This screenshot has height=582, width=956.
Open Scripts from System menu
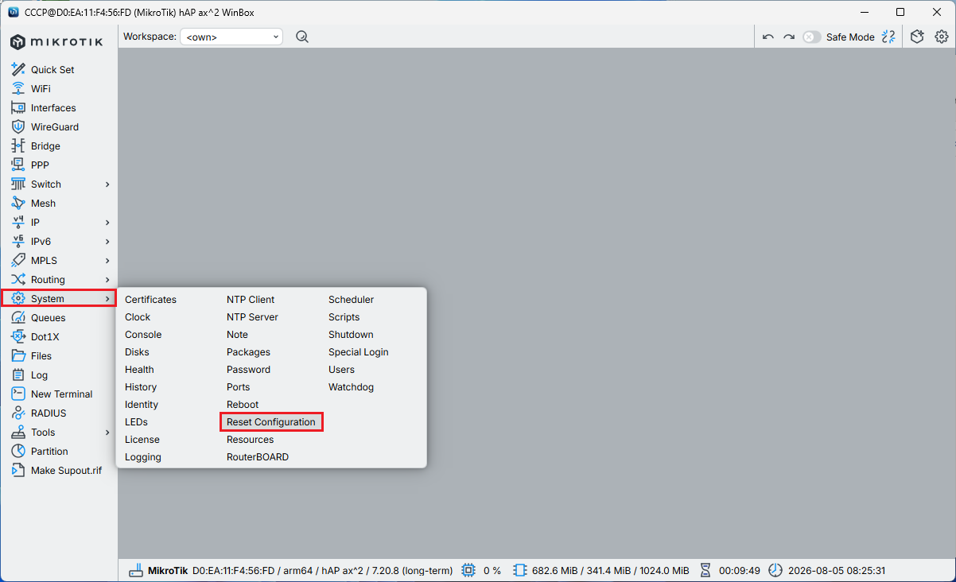pyautogui.click(x=344, y=317)
